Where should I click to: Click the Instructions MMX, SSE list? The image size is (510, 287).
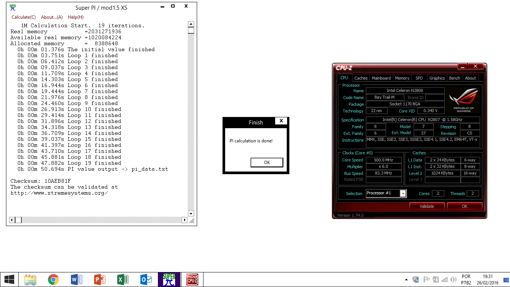[423, 142]
